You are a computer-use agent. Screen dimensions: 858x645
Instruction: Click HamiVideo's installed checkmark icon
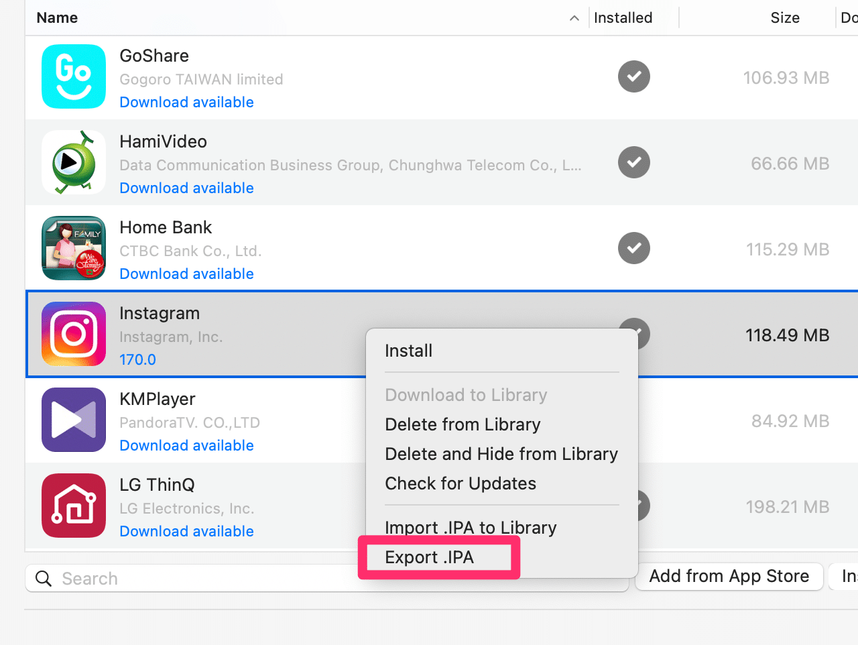[x=634, y=162]
